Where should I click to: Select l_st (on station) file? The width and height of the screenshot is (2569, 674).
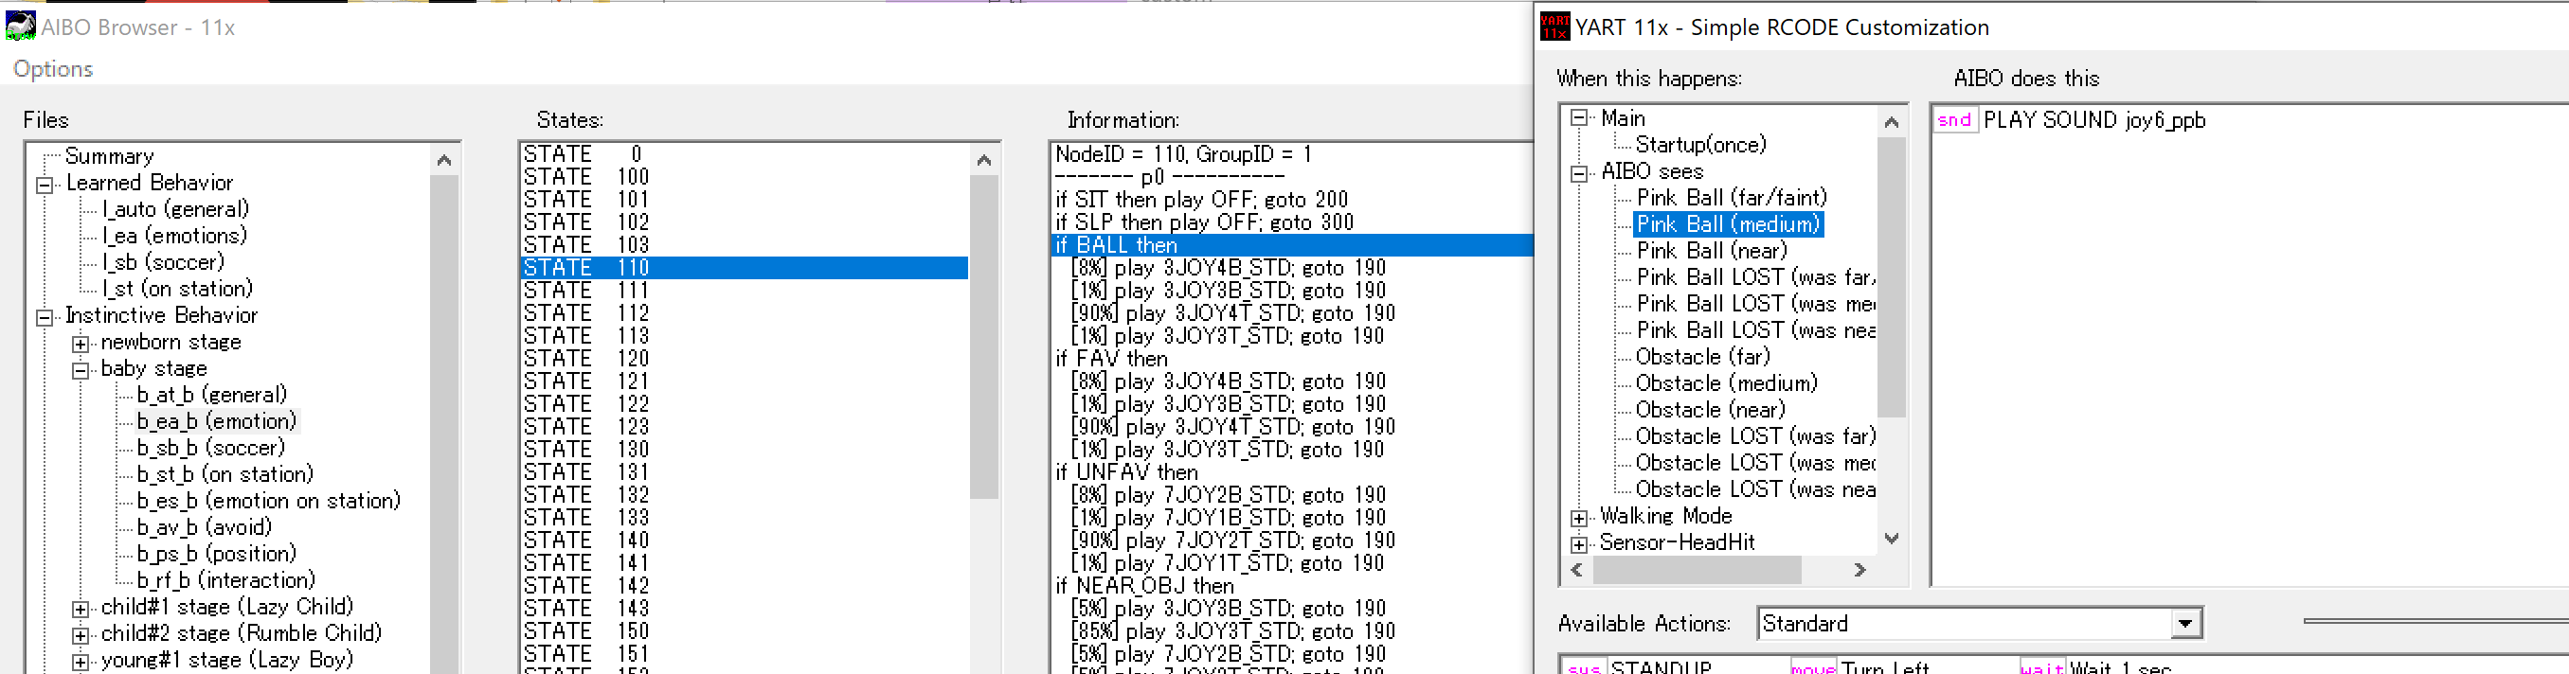tap(177, 289)
